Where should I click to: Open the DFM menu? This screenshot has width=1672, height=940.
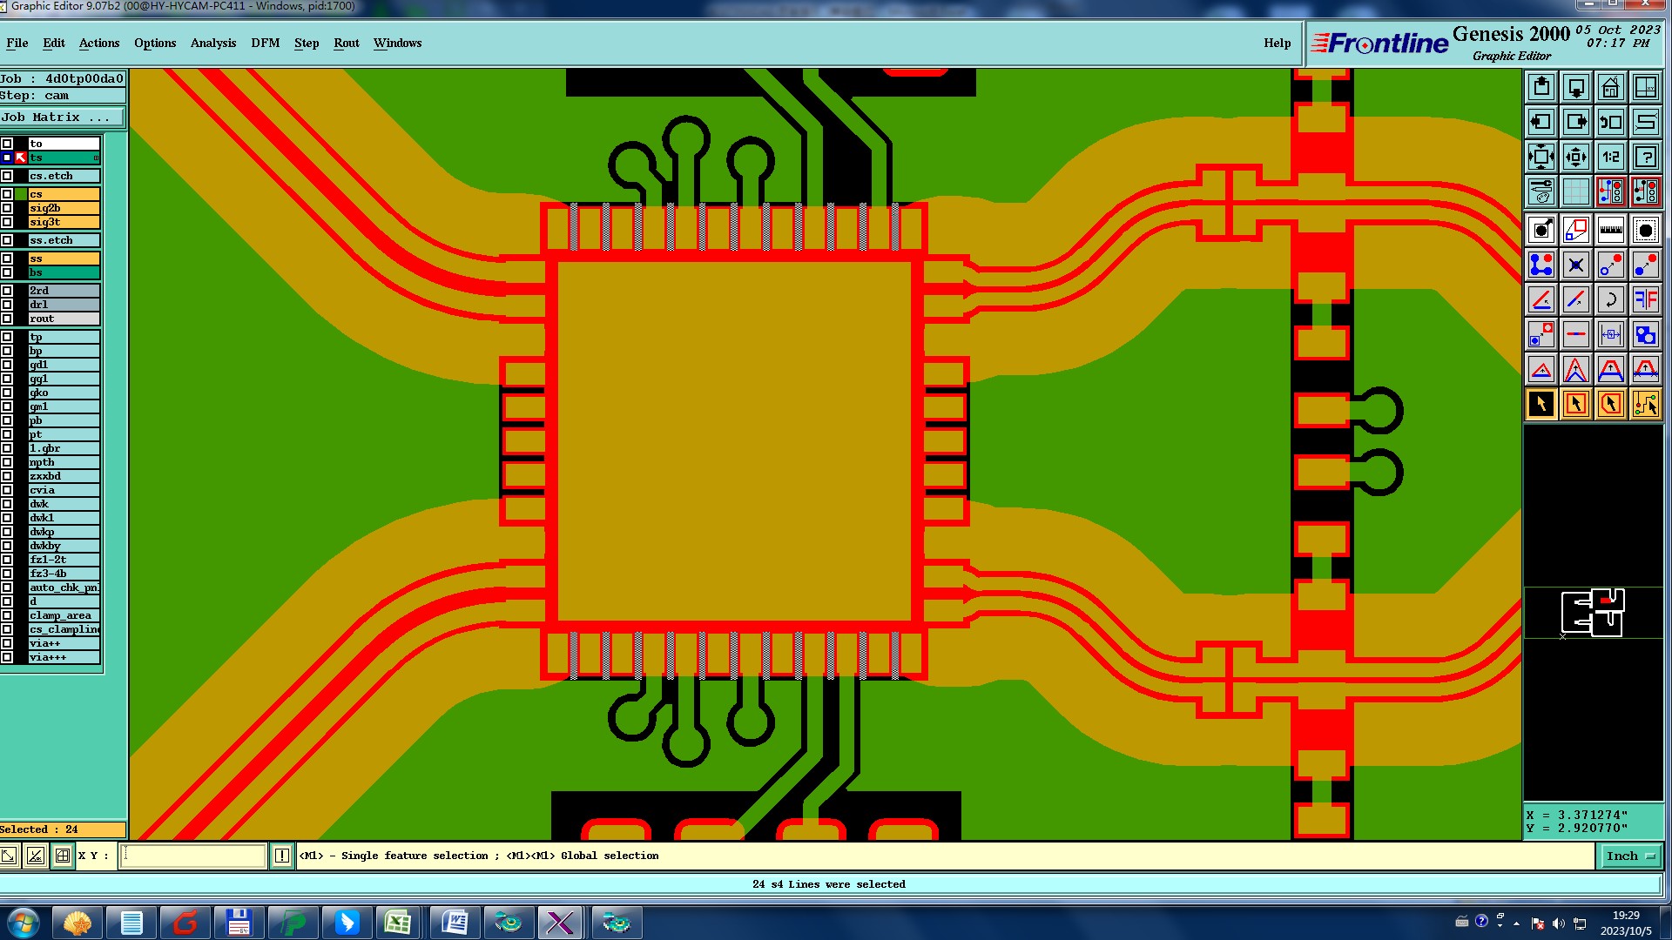tap(265, 43)
